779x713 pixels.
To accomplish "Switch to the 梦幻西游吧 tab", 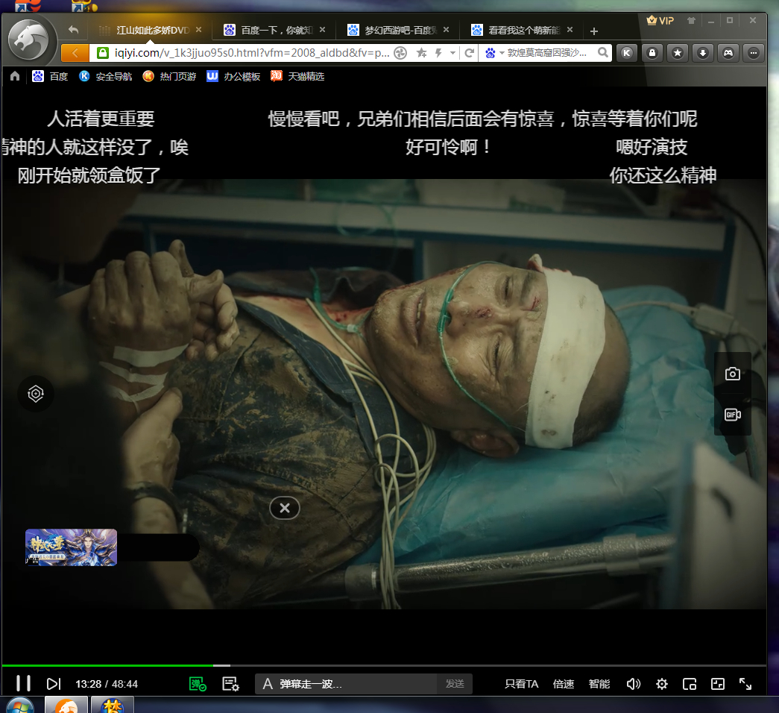I will tap(400, 31).
